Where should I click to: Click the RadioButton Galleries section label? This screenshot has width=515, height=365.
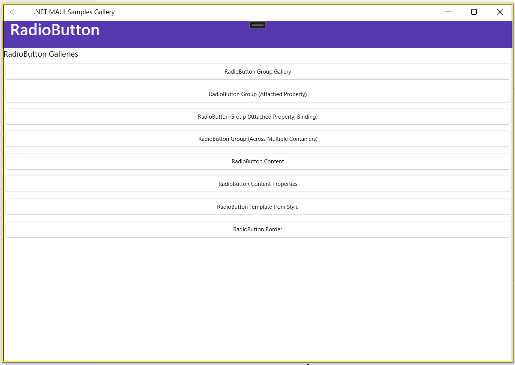point(41,54)
